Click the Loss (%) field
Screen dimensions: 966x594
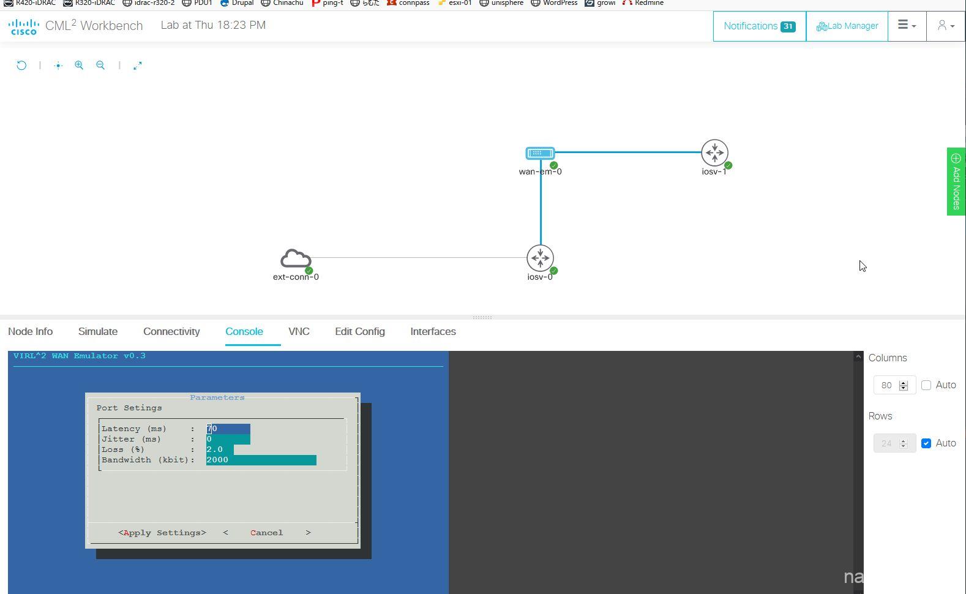coord(220,449)
